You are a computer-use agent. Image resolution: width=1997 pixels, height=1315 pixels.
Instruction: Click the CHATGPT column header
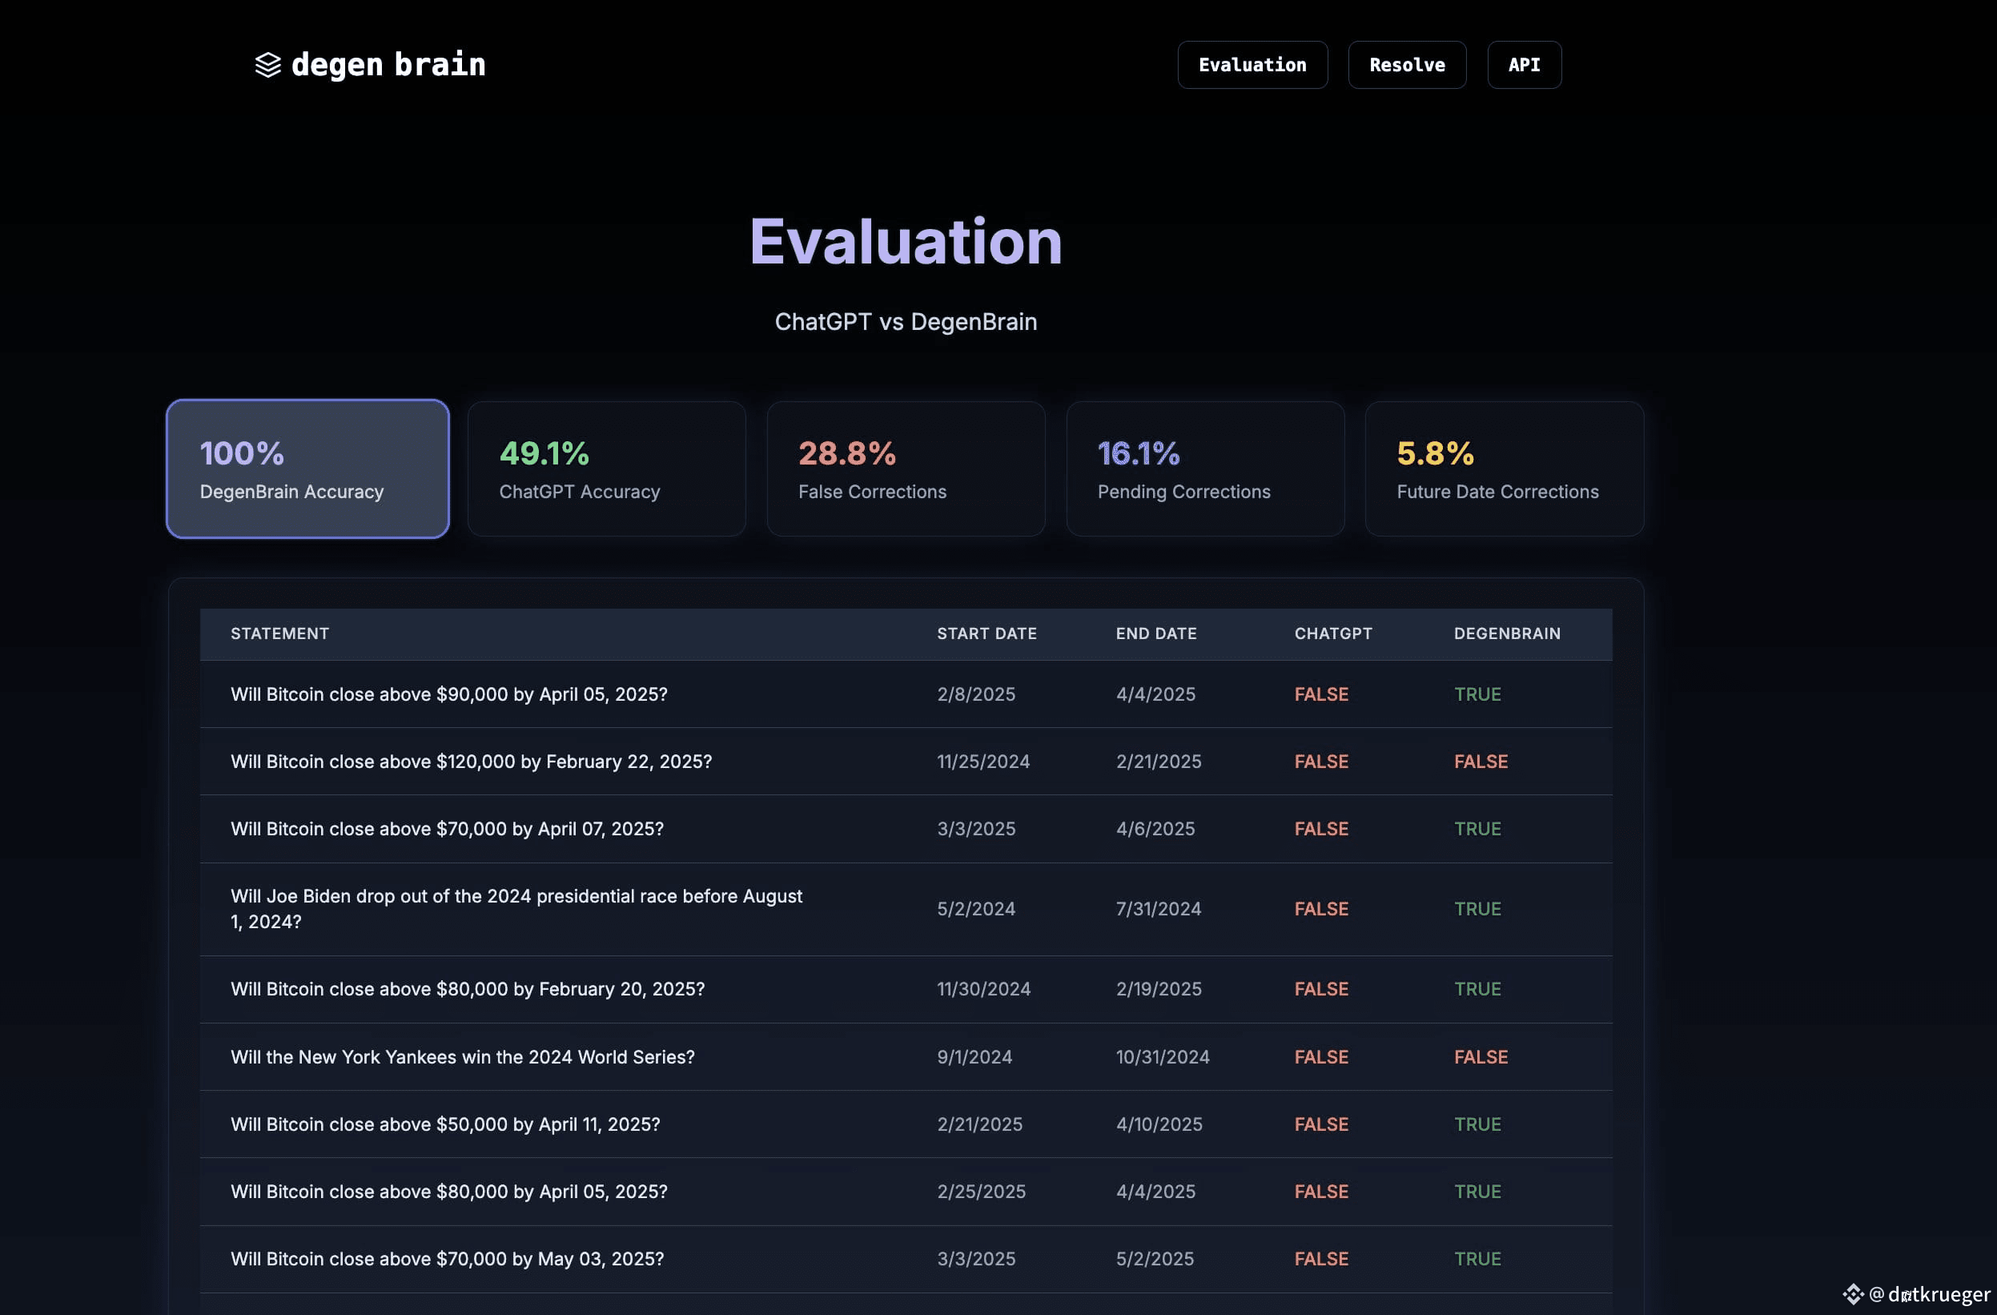pyautogui.click(x=1332, y=633)
